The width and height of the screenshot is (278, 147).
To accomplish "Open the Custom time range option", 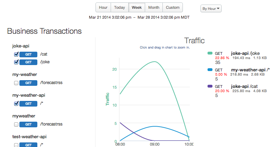I will (x=173, y=7).
